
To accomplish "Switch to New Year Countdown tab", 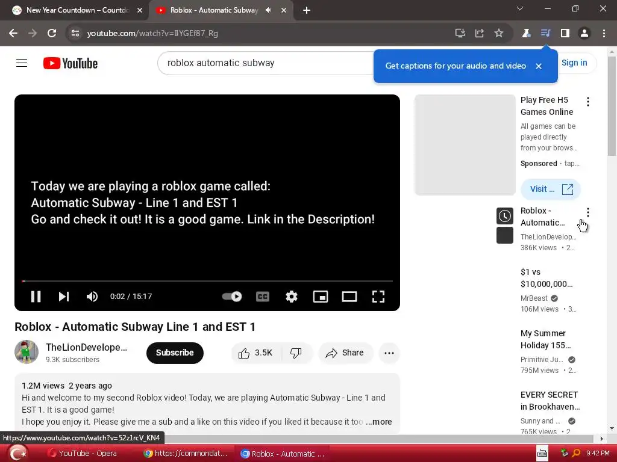I will (78, 10).
